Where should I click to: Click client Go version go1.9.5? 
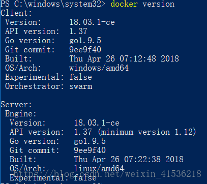[x=85, y=41]
